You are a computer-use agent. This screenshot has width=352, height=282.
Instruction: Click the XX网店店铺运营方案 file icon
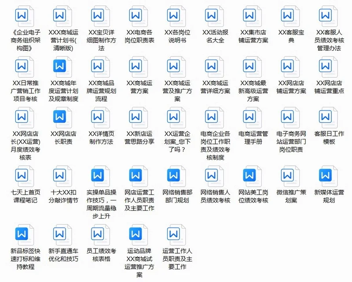pyautogui.click(x=290, y=67)
